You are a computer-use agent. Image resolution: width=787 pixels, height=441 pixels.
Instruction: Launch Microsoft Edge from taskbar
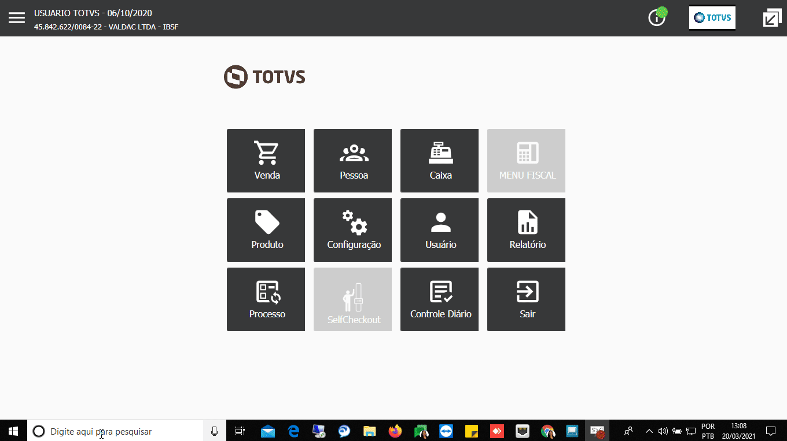click(x=293, y=431)
